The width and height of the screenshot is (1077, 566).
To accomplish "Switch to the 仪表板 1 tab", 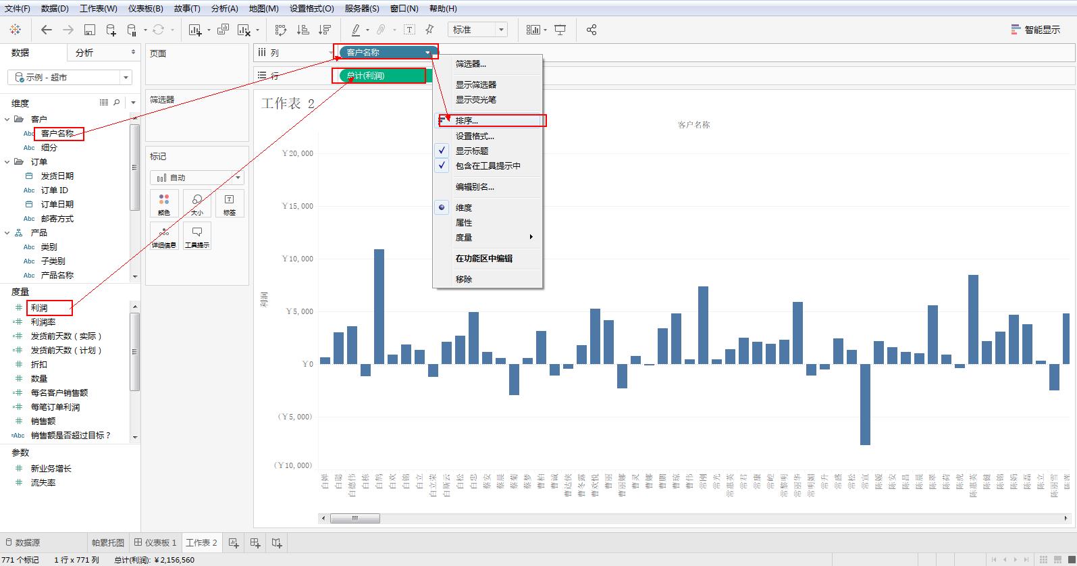I will coord(155,542).
